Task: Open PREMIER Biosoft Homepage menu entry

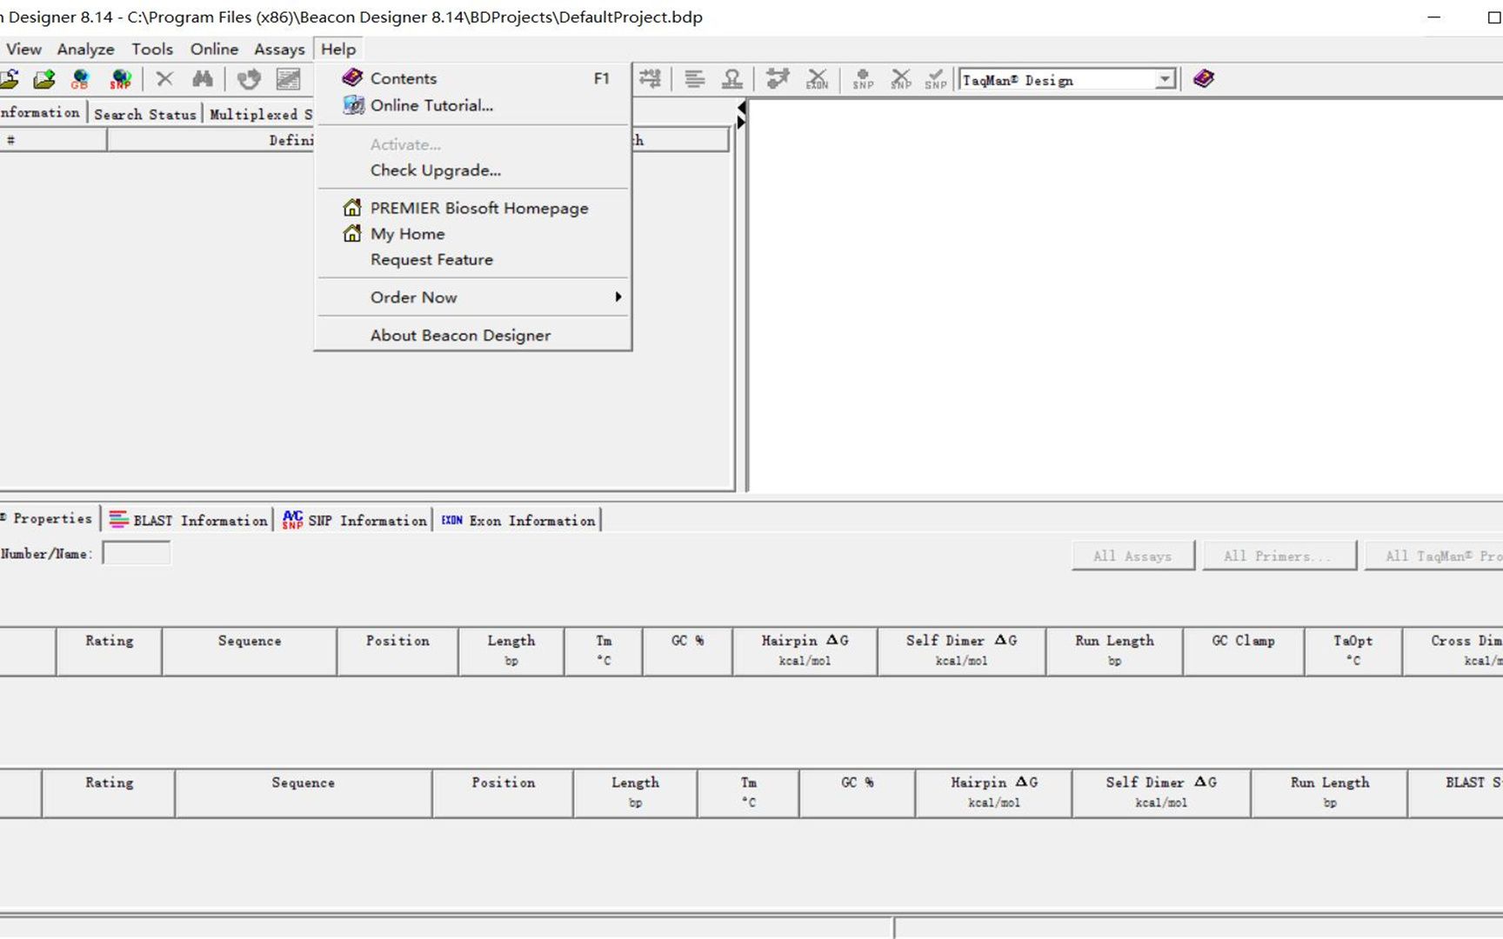Action: click(473, 208)
